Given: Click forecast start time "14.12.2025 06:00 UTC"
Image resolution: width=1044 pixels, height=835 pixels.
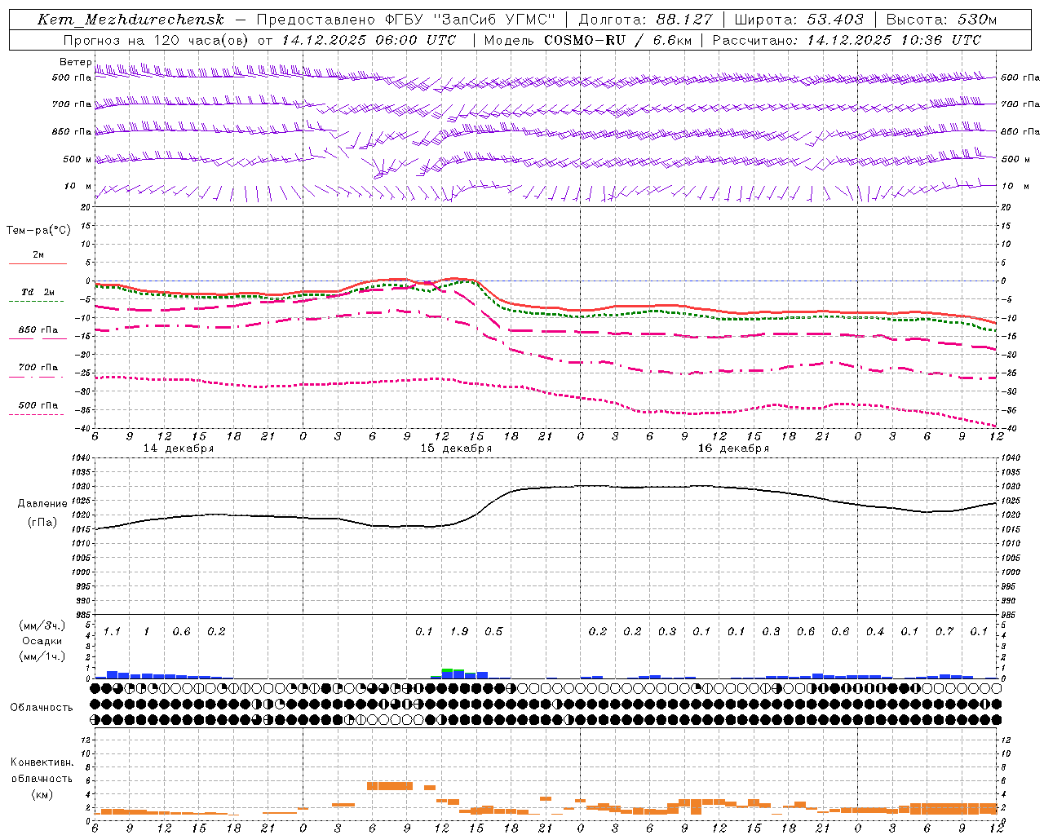Looking at the screenshot, I should (369, 40).
